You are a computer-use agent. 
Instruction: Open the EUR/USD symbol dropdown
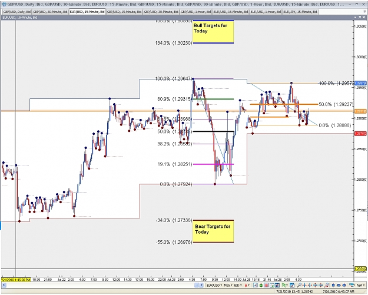214,285
